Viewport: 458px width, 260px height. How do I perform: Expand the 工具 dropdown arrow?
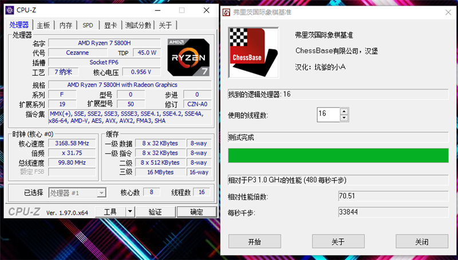point(130,212)
